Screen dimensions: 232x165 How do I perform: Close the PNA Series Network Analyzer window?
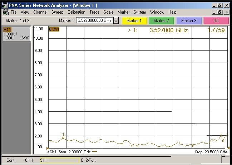(x=226, y=5)
